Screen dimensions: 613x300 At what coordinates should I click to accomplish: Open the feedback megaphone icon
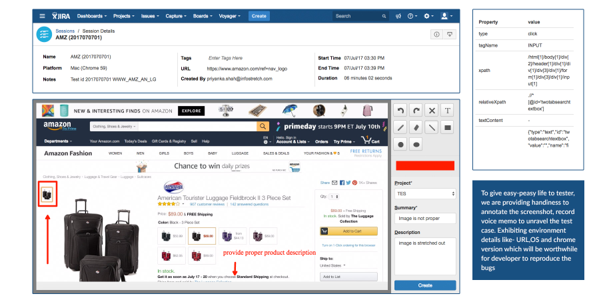tap(398, 16)
